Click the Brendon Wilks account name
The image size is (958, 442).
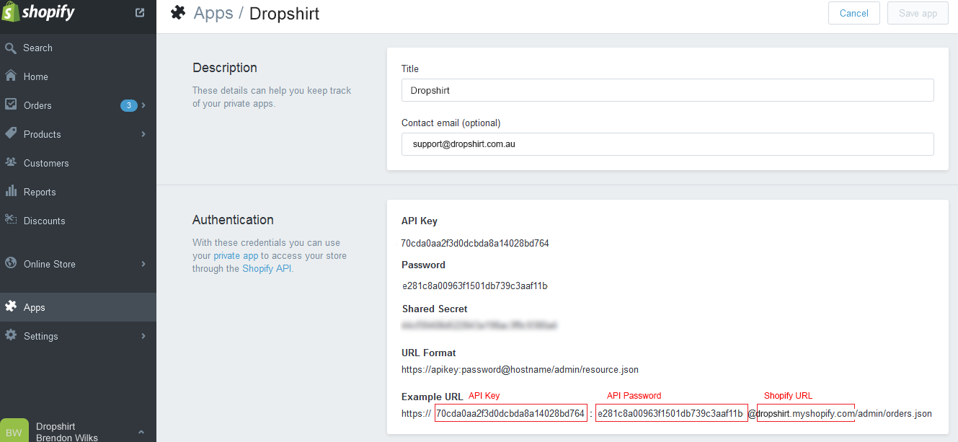click(67, 437)
